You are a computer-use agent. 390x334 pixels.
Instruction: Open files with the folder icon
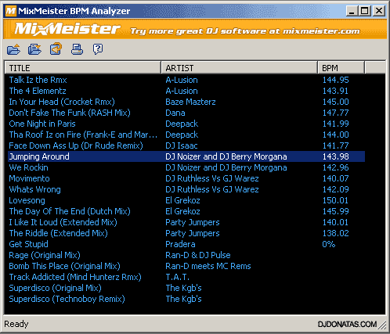click(13, 49)
